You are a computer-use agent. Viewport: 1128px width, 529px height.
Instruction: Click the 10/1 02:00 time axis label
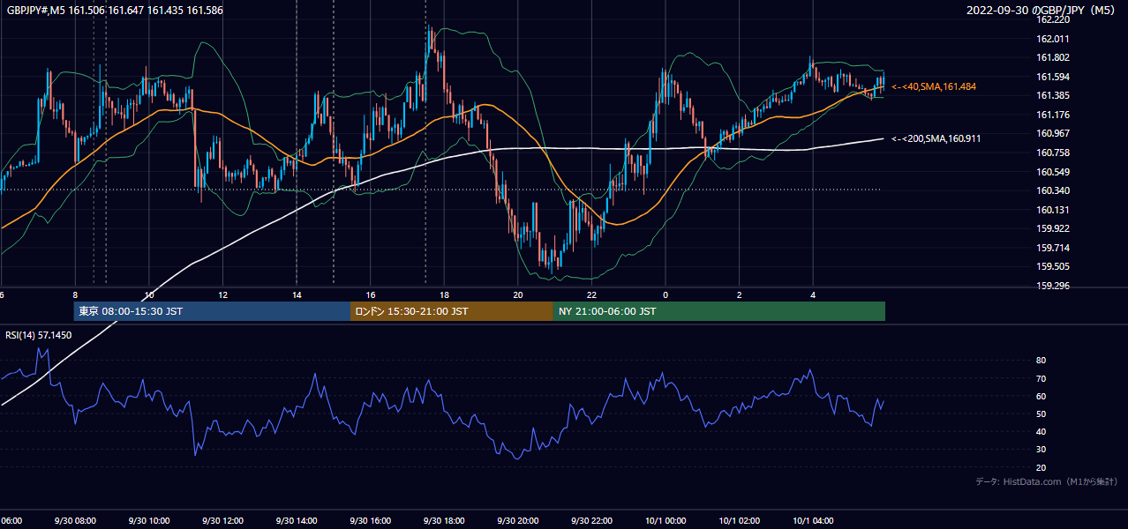[739, 520]
